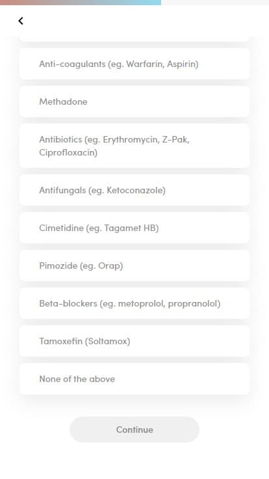Select the Beta-blockers option
The image size is (269, 479).
coord(134,303)
